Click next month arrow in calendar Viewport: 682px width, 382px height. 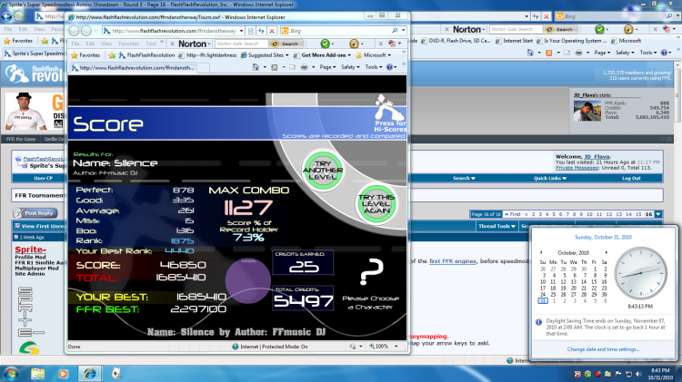click(606, 252)
